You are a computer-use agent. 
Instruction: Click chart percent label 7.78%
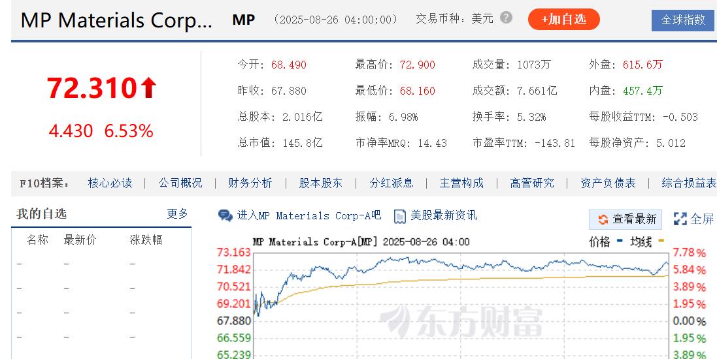(x=689, y=253)
